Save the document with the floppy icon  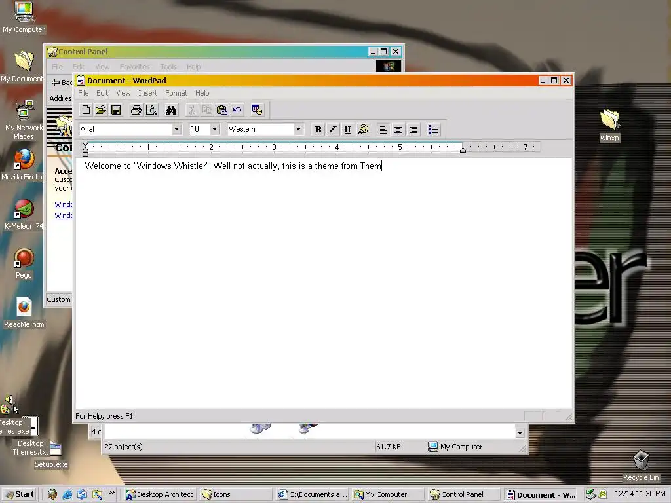(x=116, y=110)
